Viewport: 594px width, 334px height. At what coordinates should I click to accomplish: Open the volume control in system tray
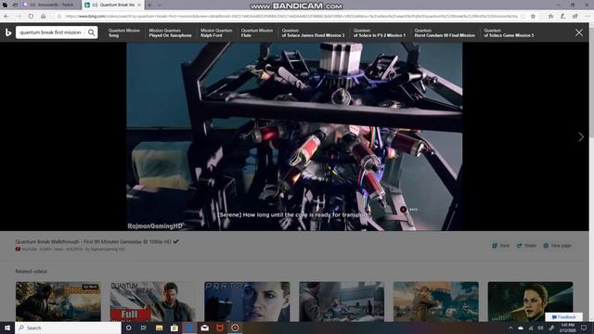tap(540, 328)
